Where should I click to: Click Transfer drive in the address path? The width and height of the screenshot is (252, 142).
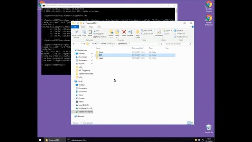pos(107,44)
